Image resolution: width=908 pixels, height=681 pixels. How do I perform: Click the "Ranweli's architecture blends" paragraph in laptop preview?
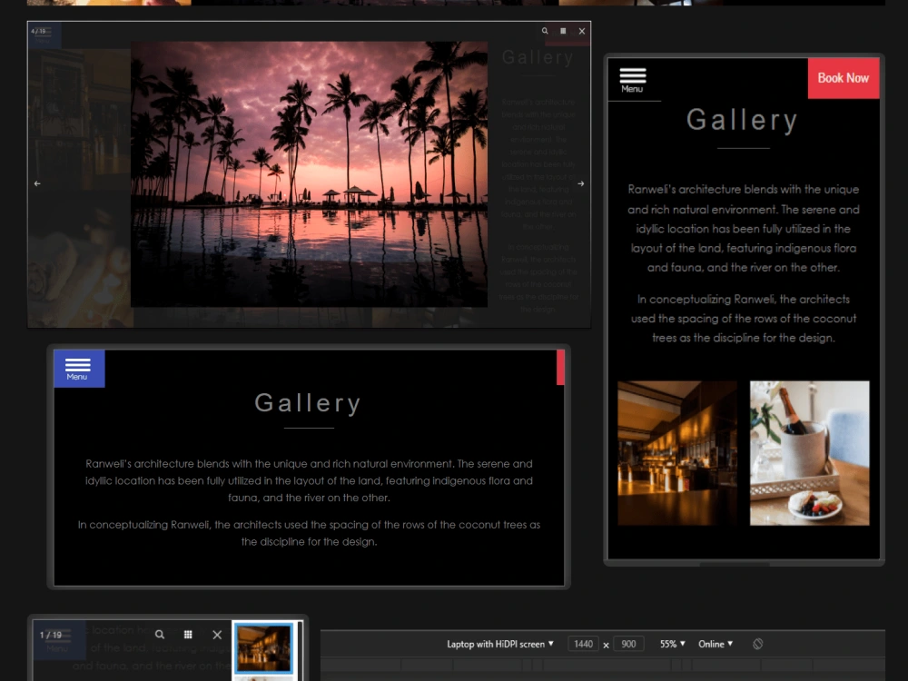pyautogui.click(x=309, y=480)
